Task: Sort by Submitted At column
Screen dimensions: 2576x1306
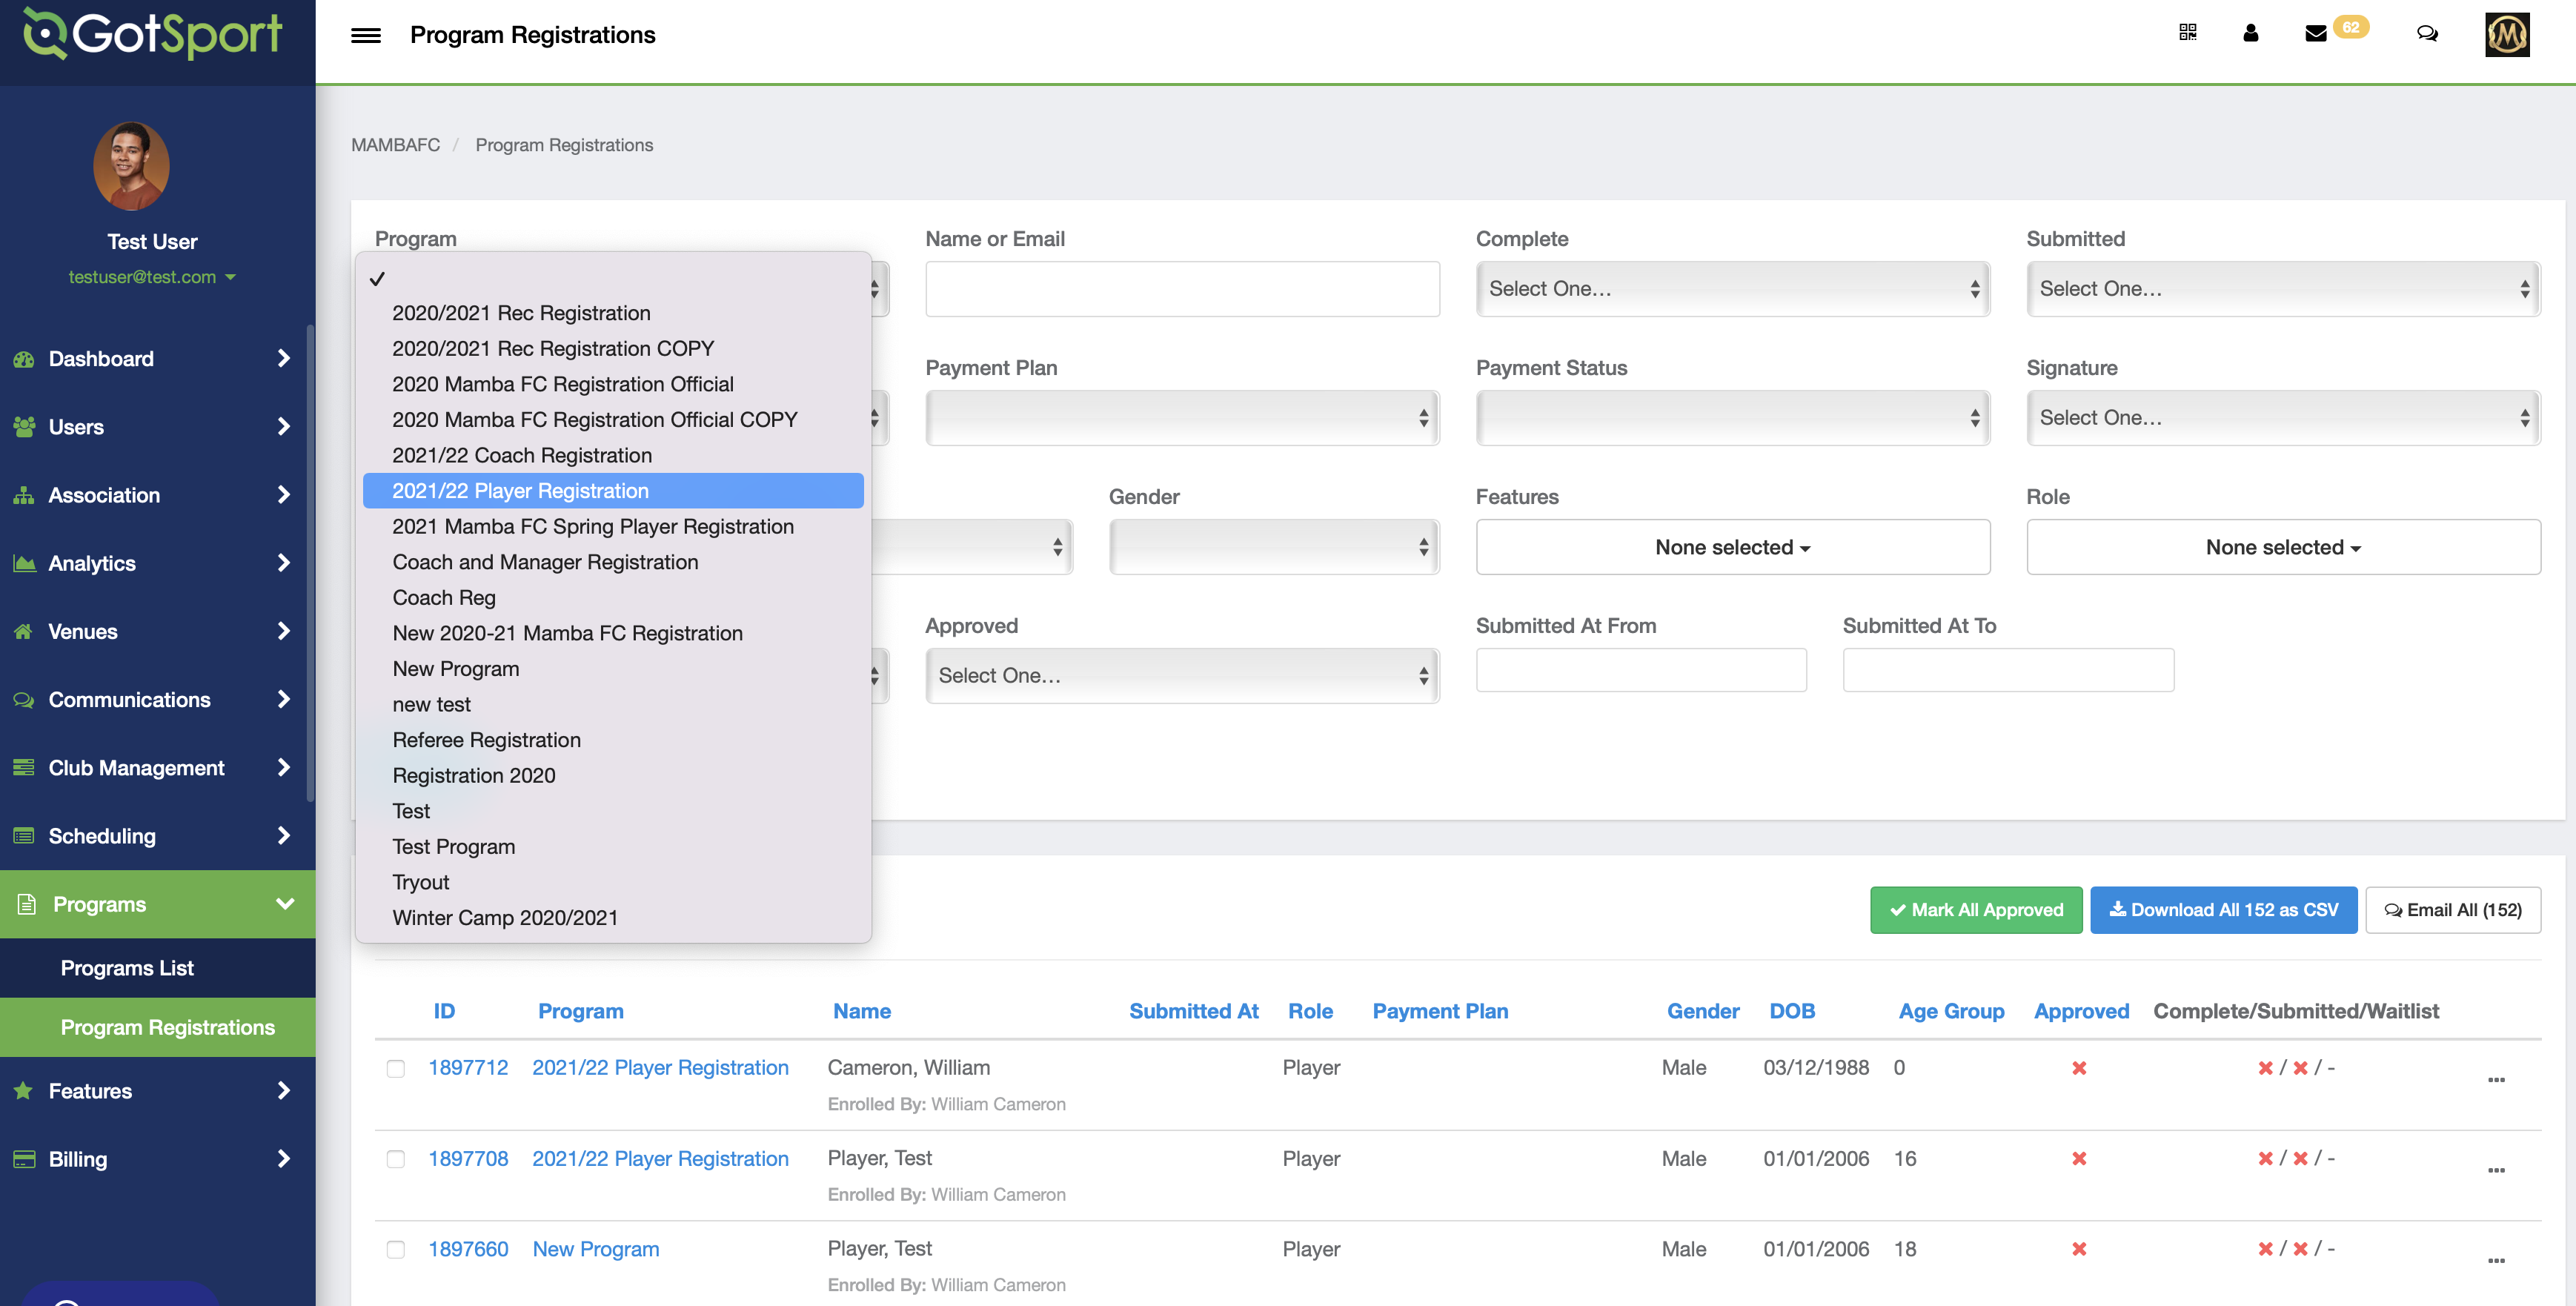Action: (x=1193, y=1011)
